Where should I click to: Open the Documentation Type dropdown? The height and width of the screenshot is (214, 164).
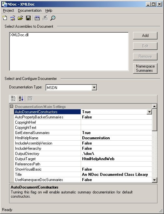pyautogui.click(x=94, y=87)
